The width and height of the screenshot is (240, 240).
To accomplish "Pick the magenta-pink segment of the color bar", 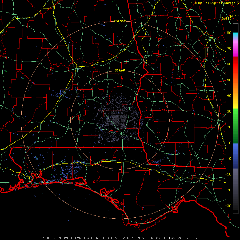I will point(235,49).
